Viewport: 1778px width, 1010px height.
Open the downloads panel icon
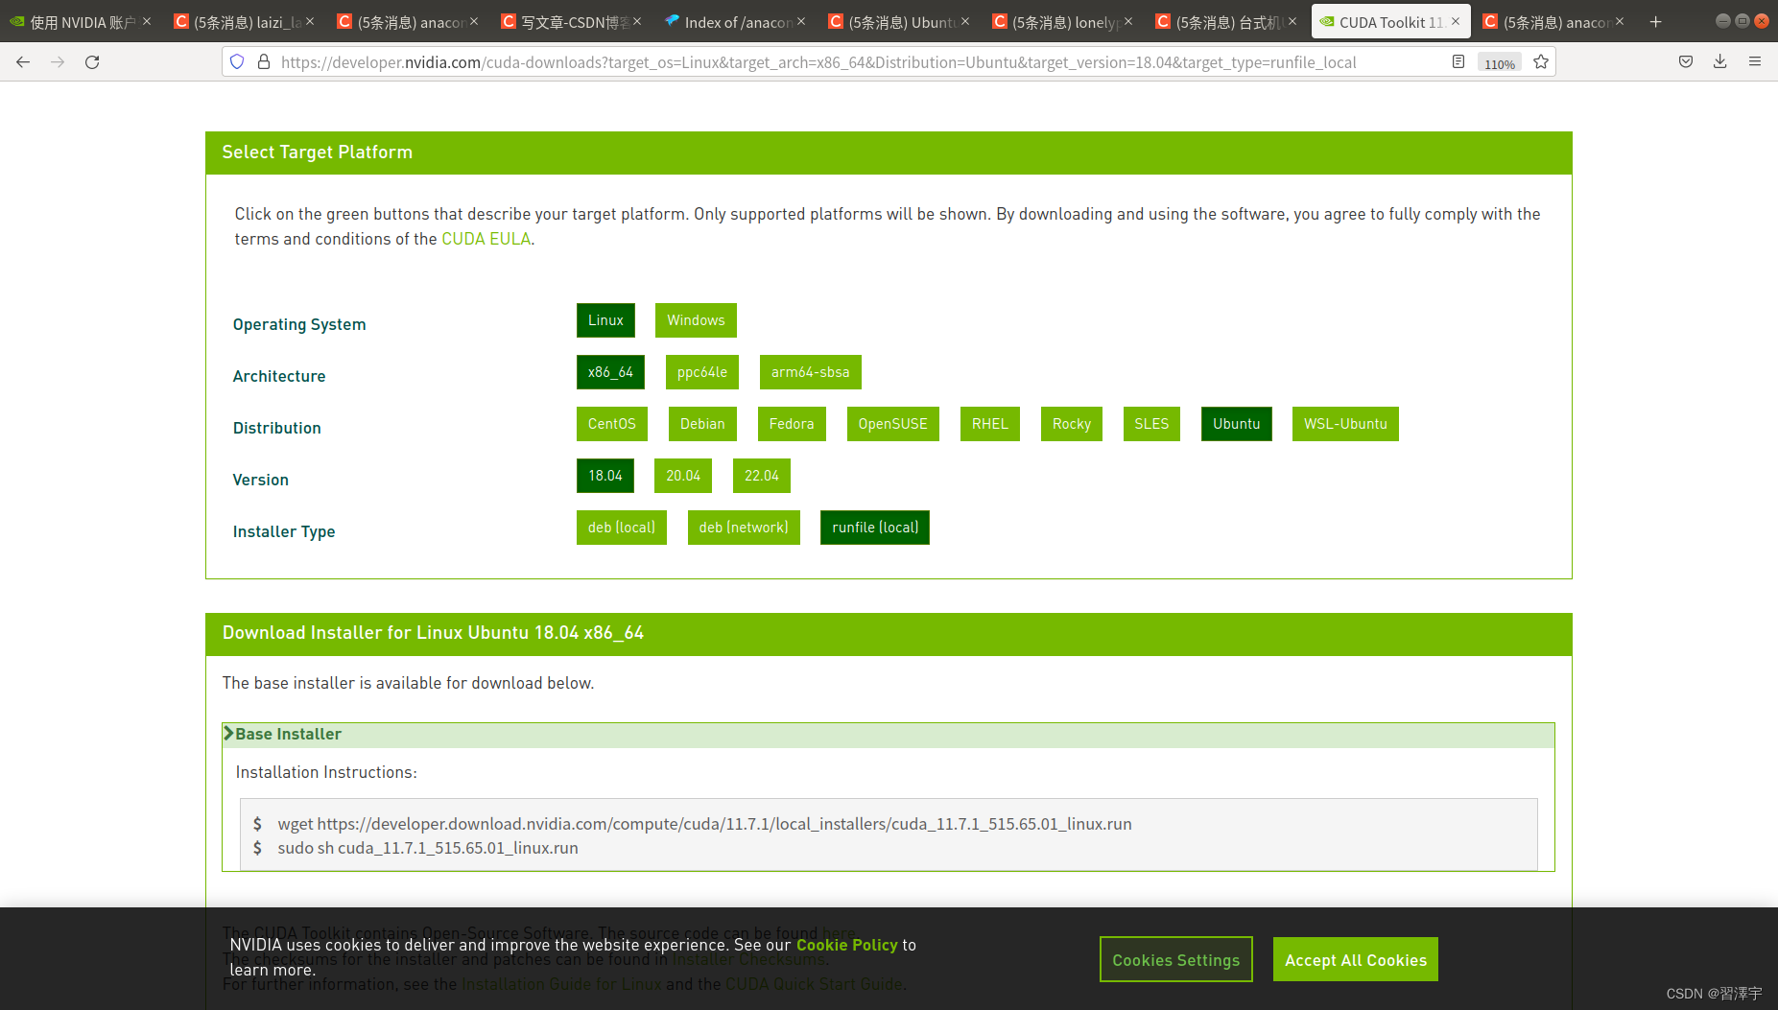pyautogui.click(x=1720, y=62)
